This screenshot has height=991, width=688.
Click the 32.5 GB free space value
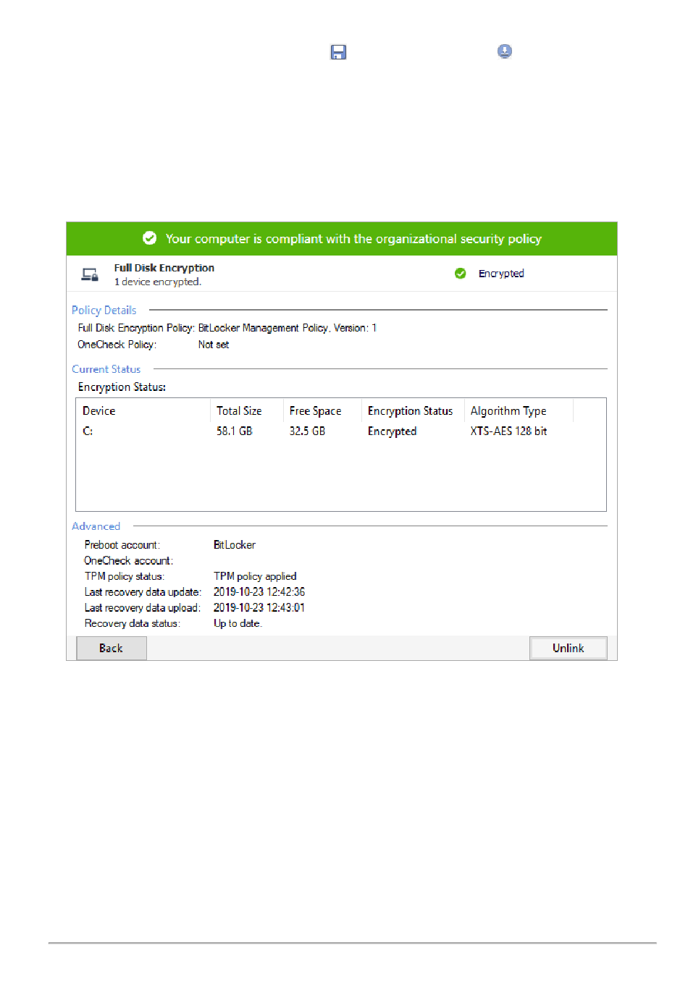(307, 431)
